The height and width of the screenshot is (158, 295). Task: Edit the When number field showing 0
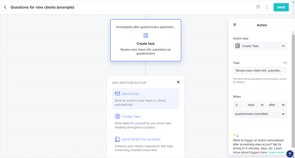239,105
